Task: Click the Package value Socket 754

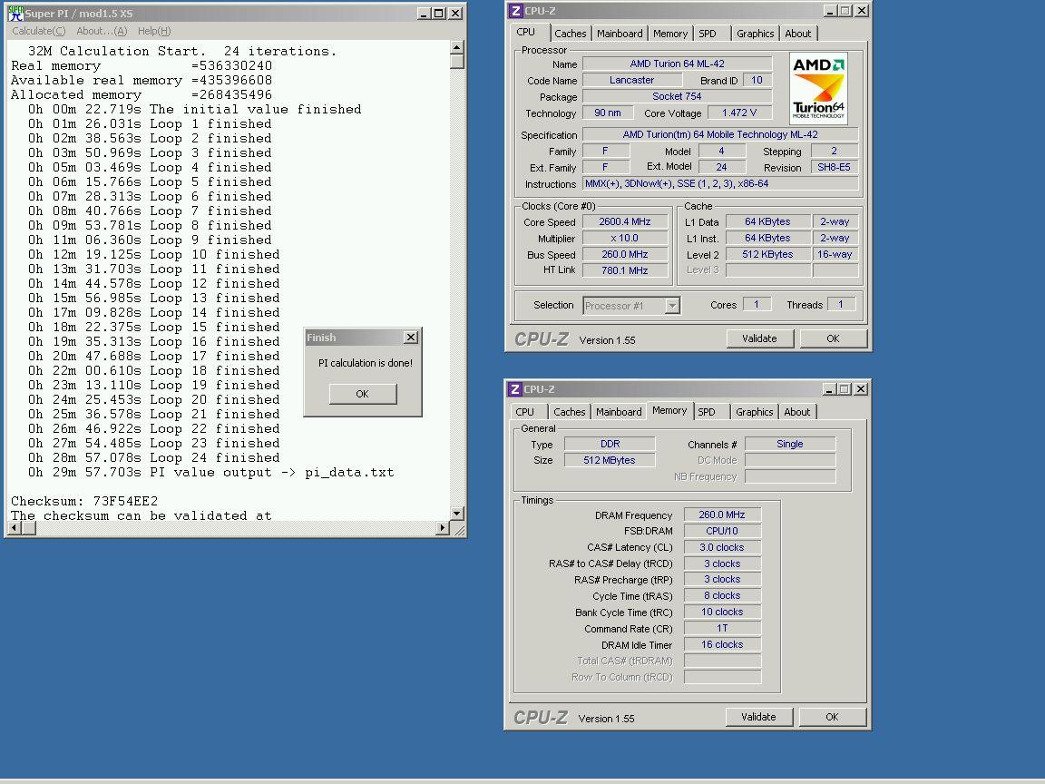Action: pos(677,97)
